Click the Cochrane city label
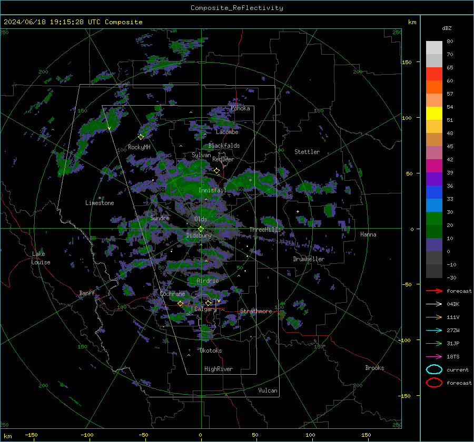The image size is (474, 442). tap(172, 294)
